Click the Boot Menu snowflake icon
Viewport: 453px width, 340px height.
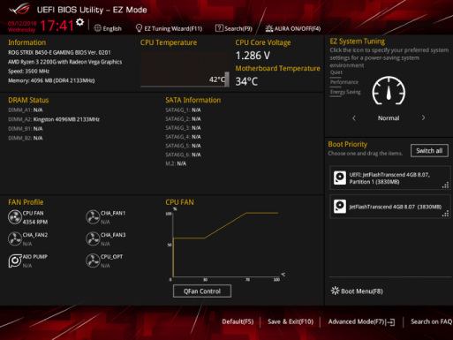335,291
